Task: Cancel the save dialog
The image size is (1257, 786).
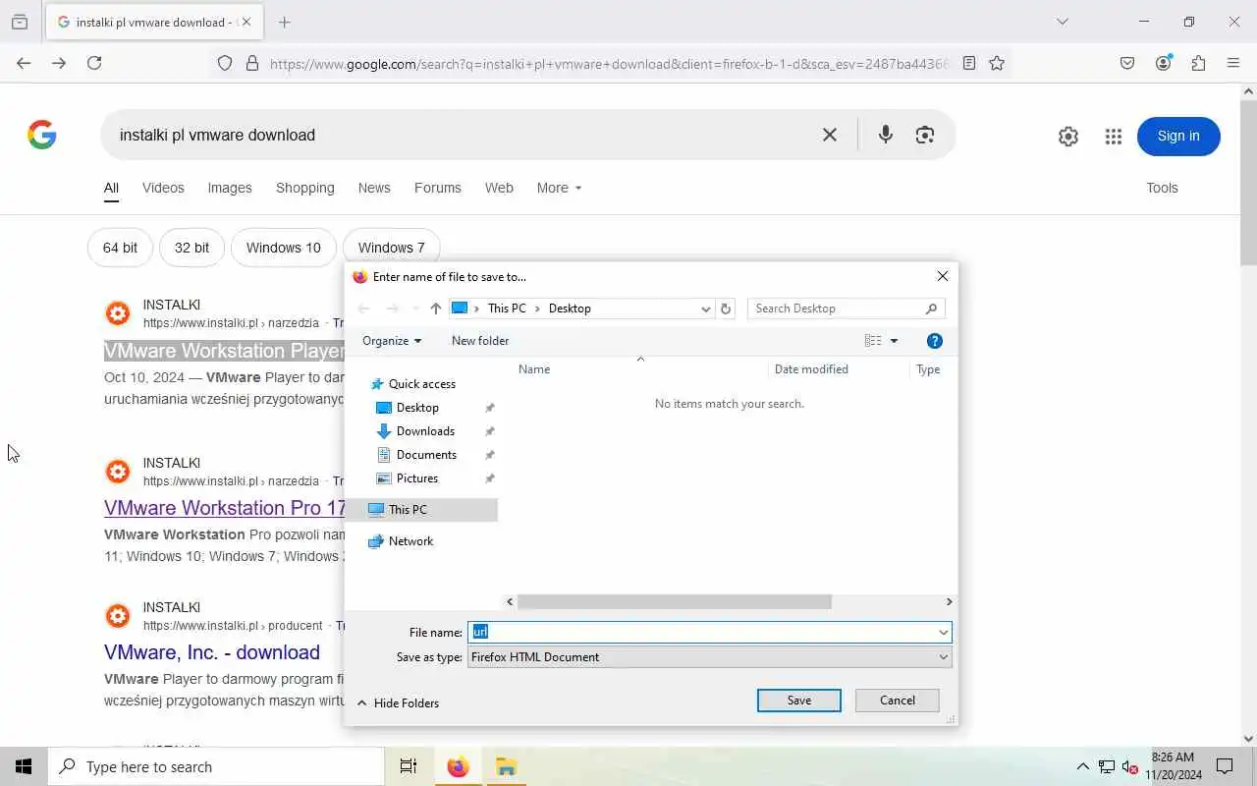Action: click(898, 701)
